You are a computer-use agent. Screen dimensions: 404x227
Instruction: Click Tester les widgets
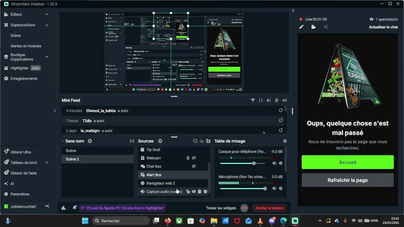coord(221,208)
